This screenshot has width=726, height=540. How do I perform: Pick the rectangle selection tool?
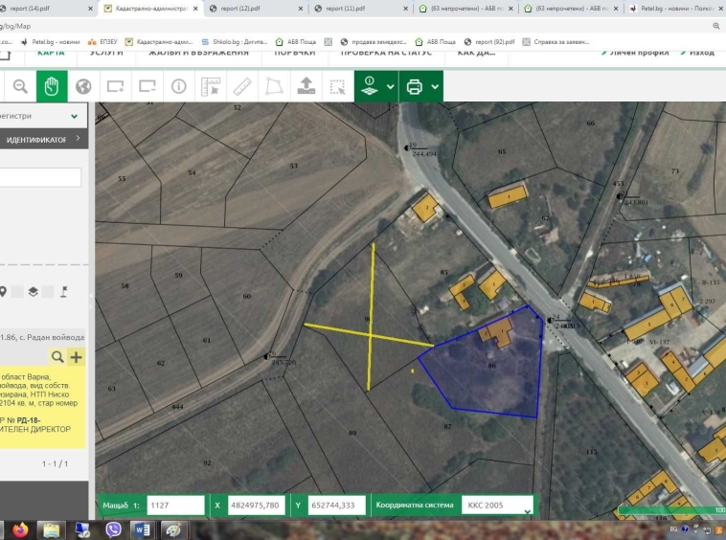coord(337,86)
